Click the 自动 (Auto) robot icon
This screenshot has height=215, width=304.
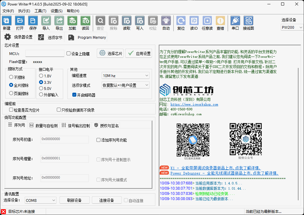[166, 21]
